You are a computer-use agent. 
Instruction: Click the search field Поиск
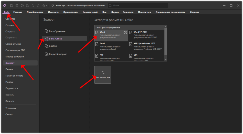pyautogui.click(x=138, y=6)
